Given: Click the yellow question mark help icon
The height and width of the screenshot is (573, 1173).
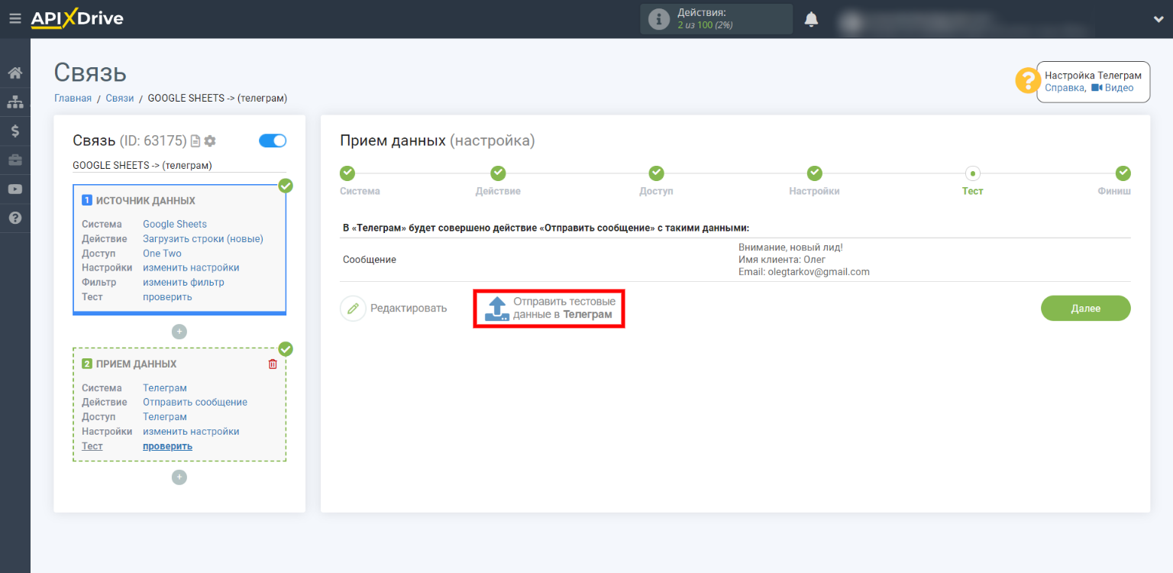Looking at the screenshot, I should click(x=1027, y=81).
